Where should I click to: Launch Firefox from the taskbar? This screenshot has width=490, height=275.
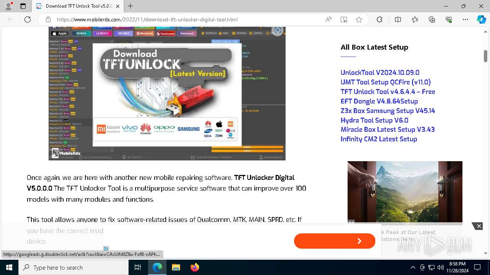pyautogui.click(x=194, y=267)
